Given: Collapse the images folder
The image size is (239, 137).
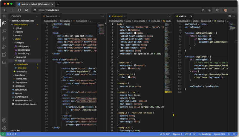Looking at the screenshot, I should pos(20,43).
